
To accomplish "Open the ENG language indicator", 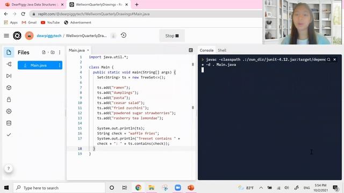I will (x=306, y=188).
